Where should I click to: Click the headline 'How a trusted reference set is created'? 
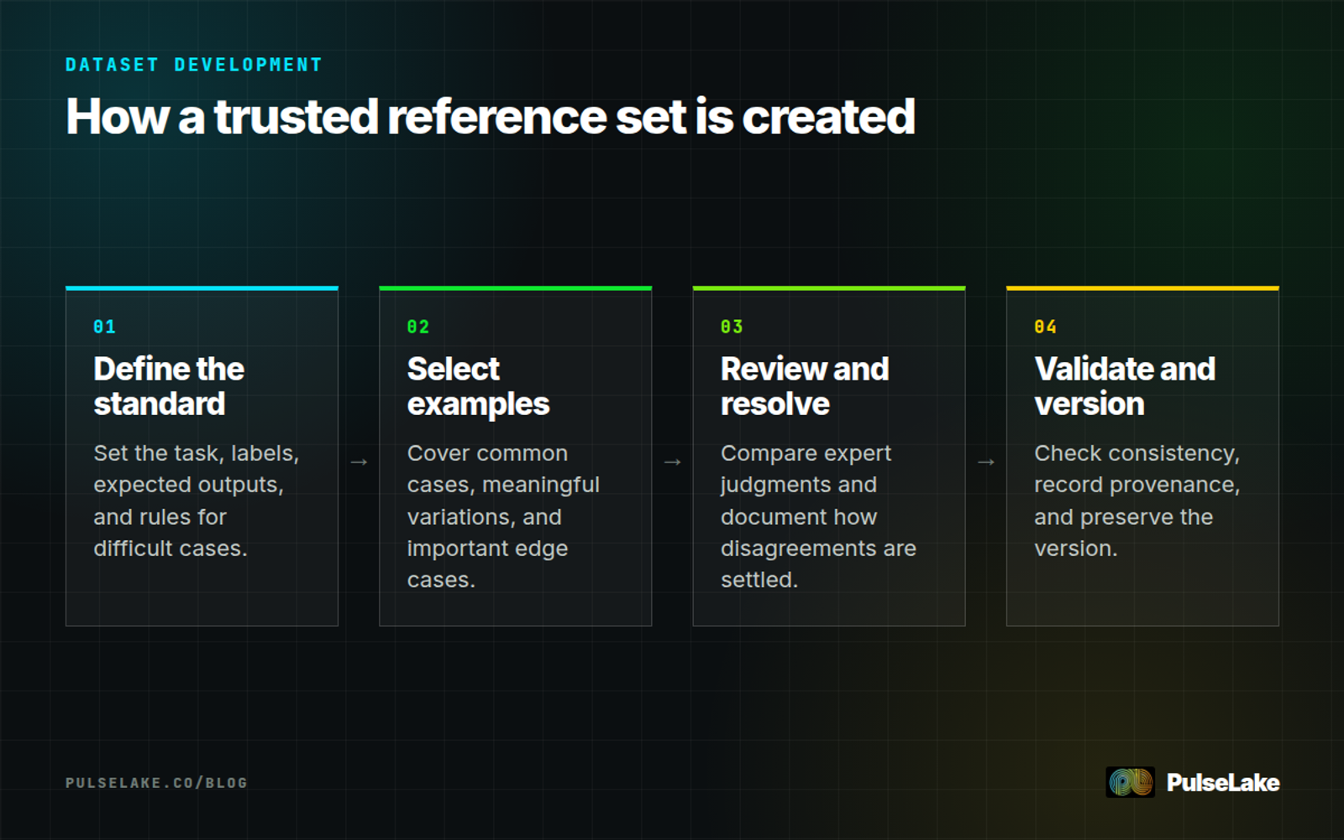click(x=491, y=116)
